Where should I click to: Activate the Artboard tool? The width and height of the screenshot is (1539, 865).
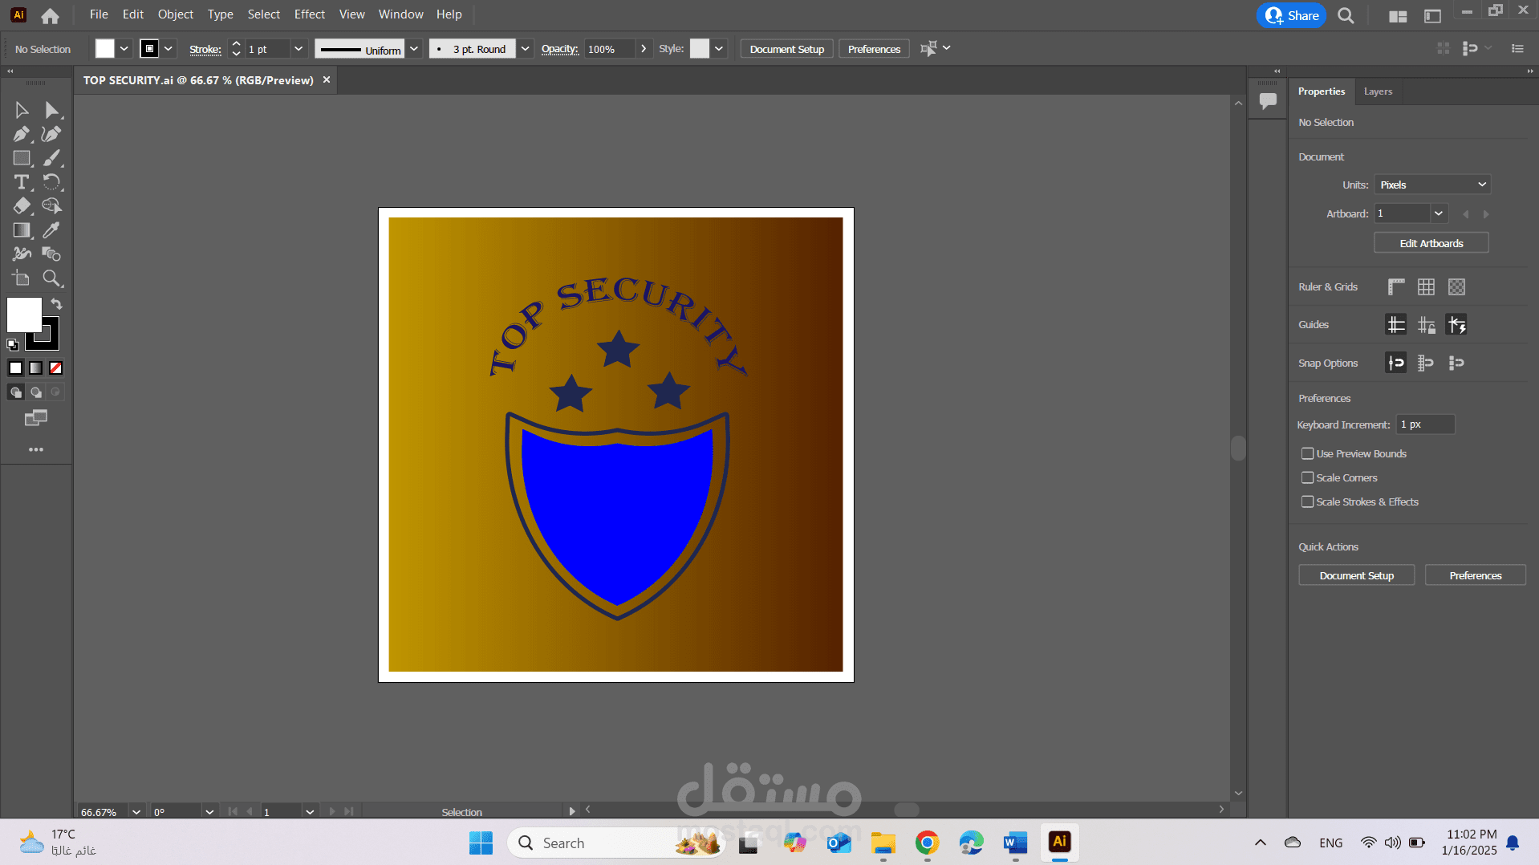pos(22,278)
